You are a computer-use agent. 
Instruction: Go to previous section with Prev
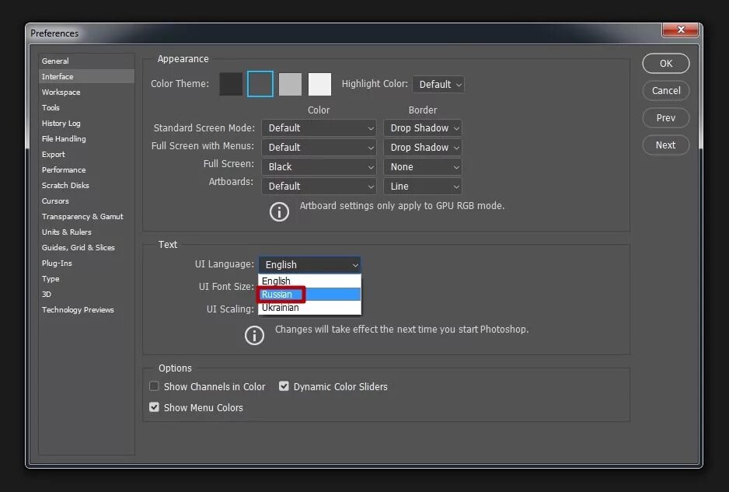coord(666,118)
